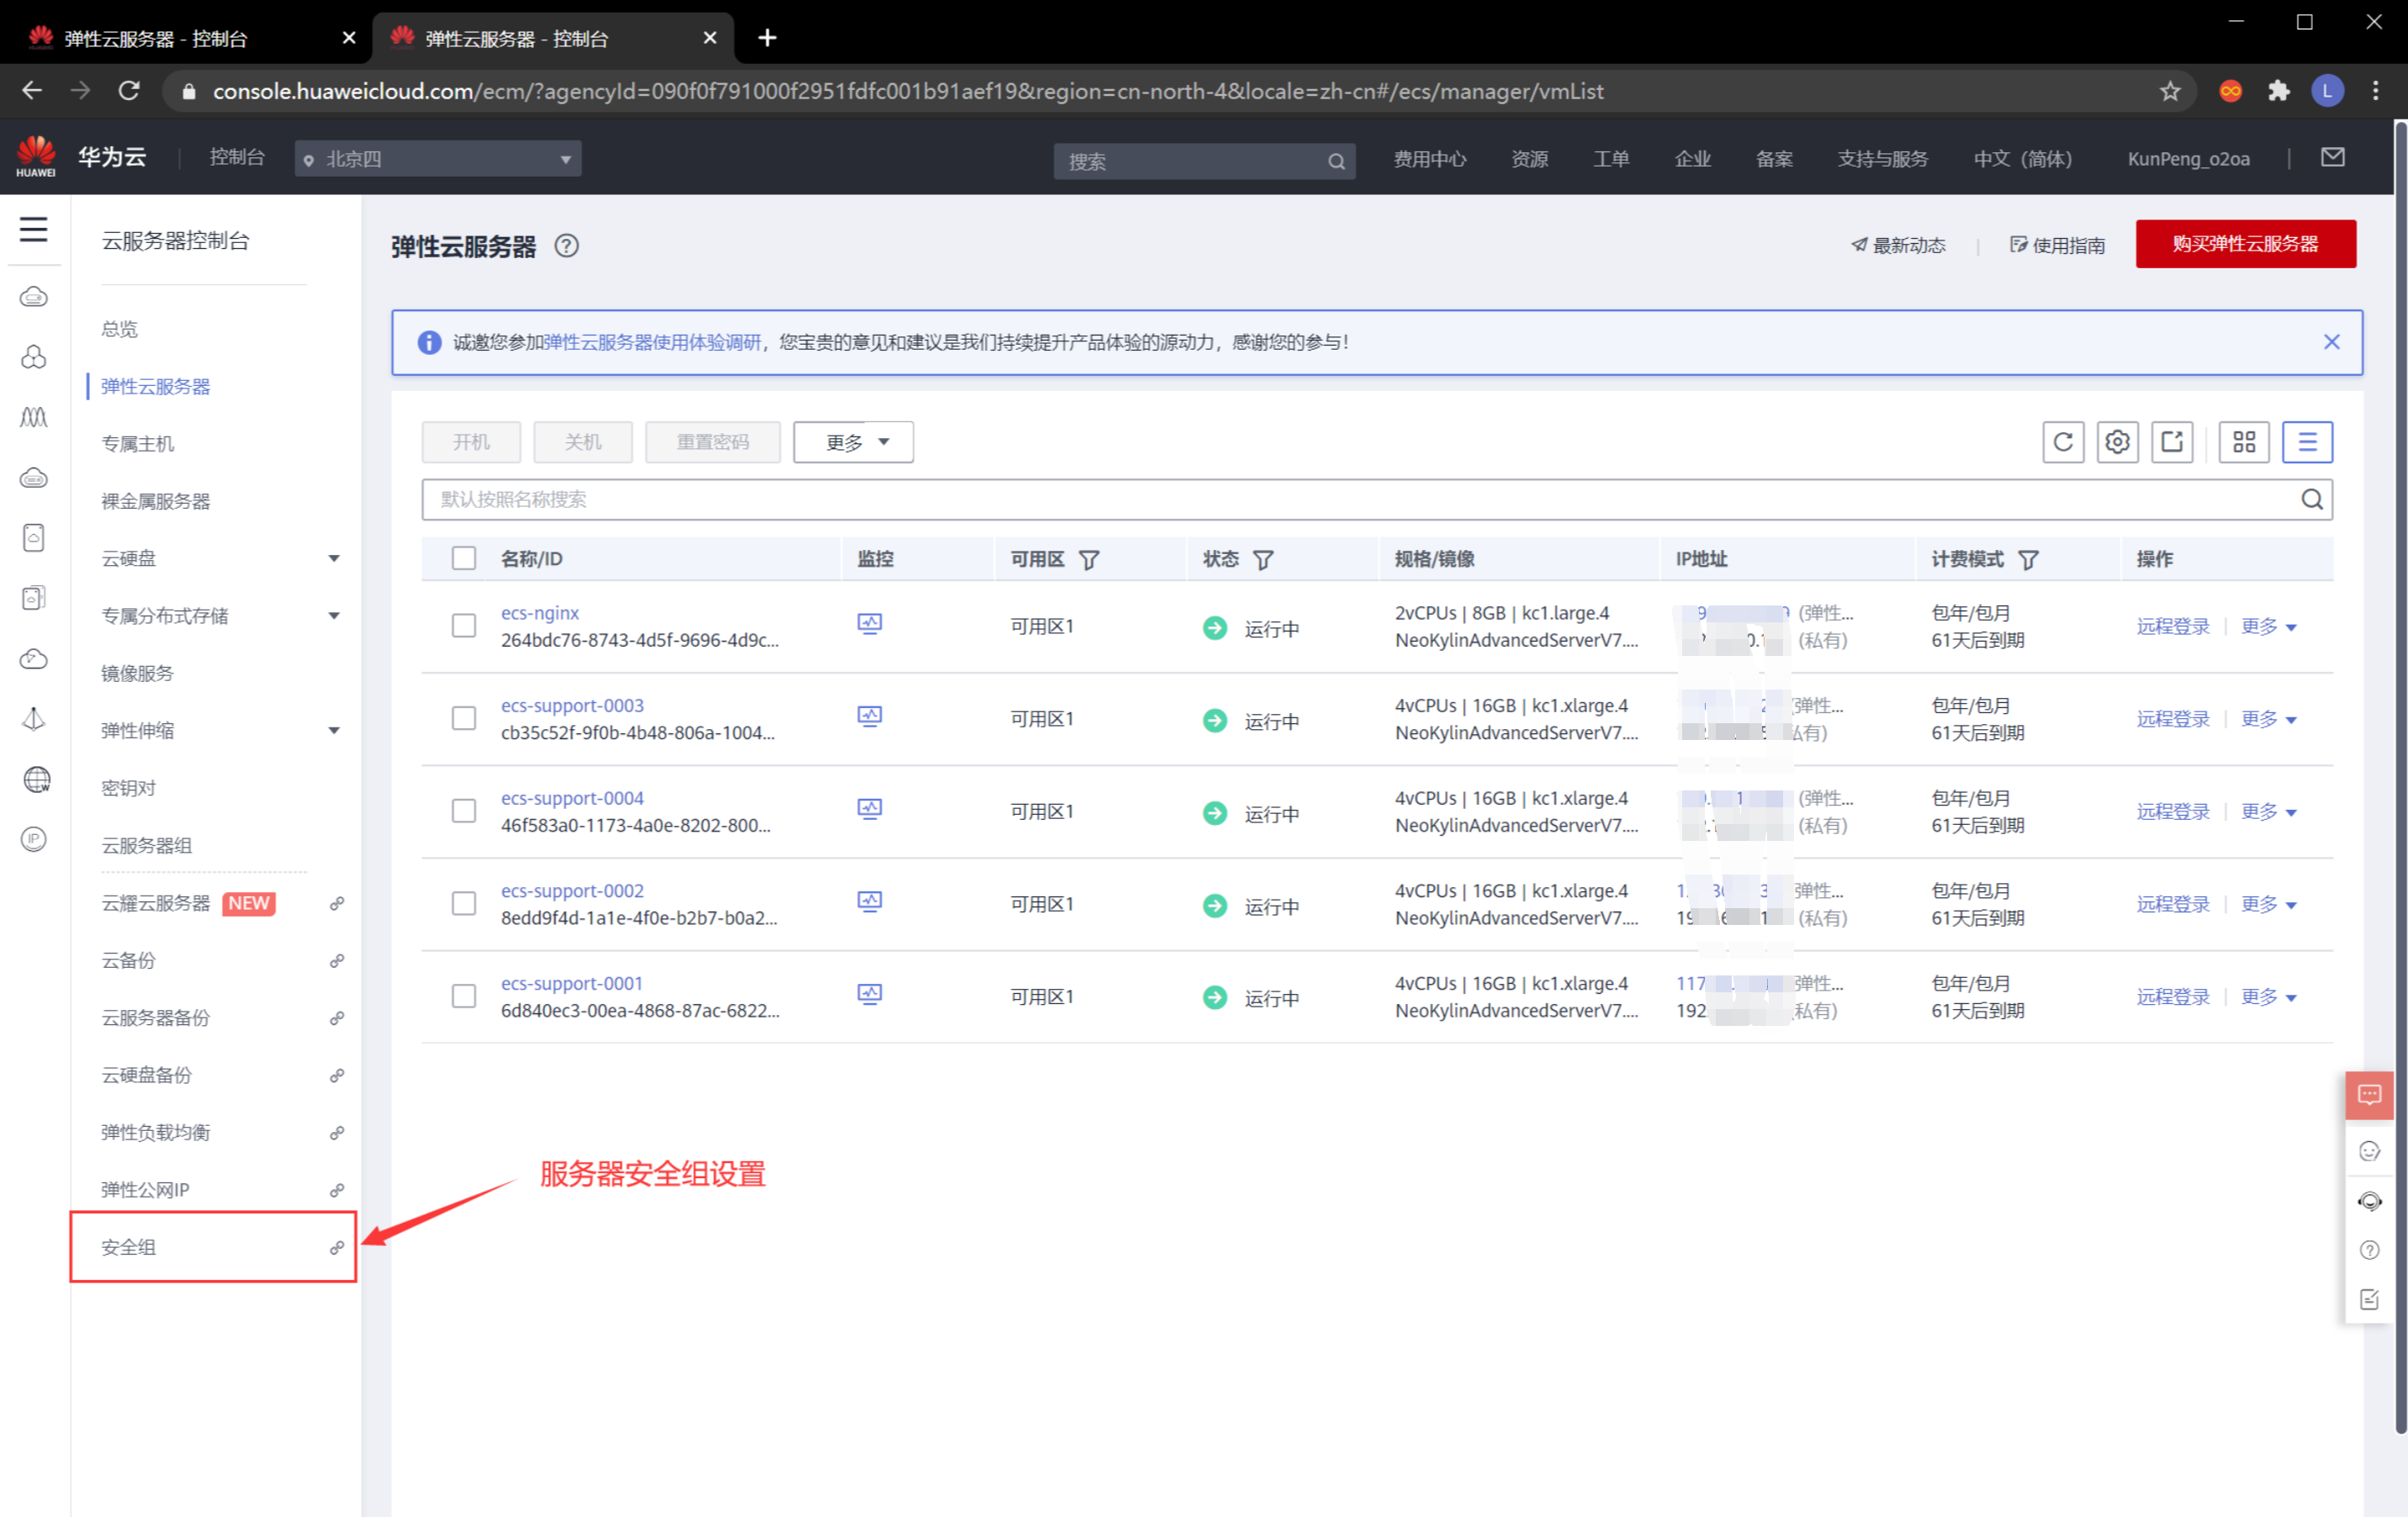
Task: Open 总览 in the sidebar
Action: point(119,329)
